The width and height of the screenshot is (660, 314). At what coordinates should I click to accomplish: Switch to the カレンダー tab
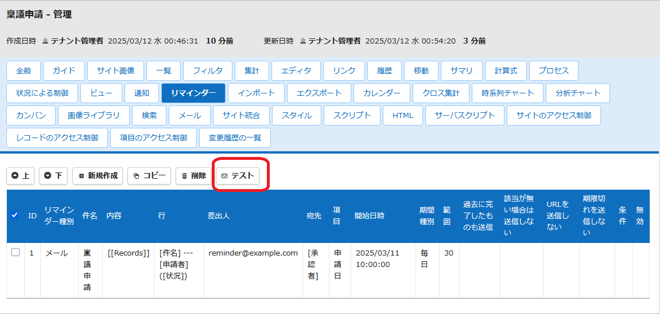[x=382, y=93]
